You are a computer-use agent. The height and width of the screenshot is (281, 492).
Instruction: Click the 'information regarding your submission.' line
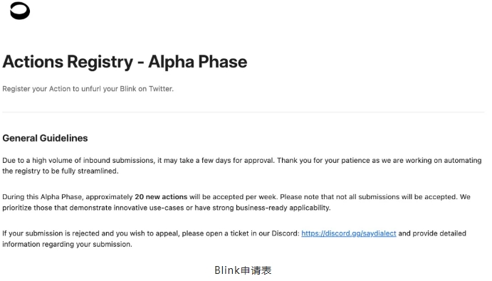tap(67, 244)
